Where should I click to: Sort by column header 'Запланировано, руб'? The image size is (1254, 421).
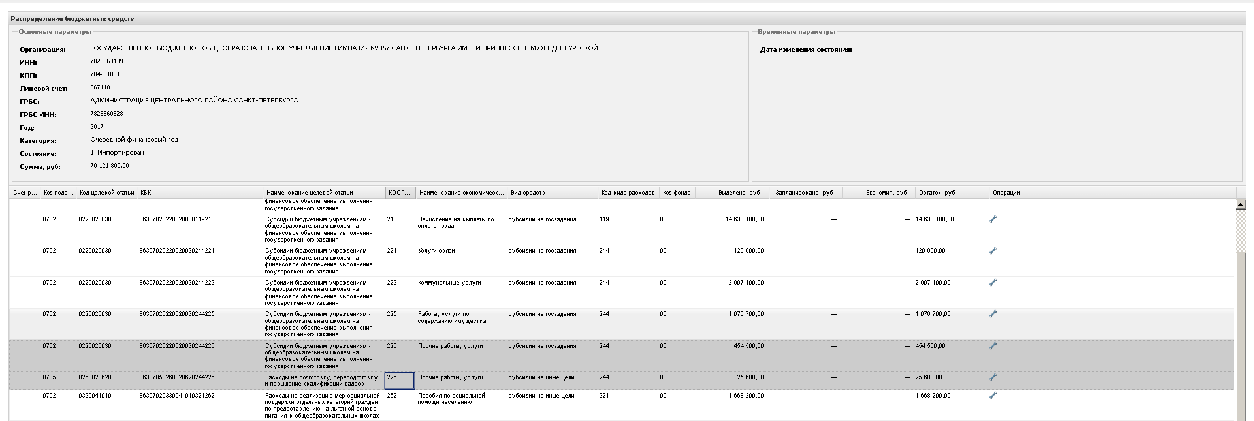[x=805, y=193]
